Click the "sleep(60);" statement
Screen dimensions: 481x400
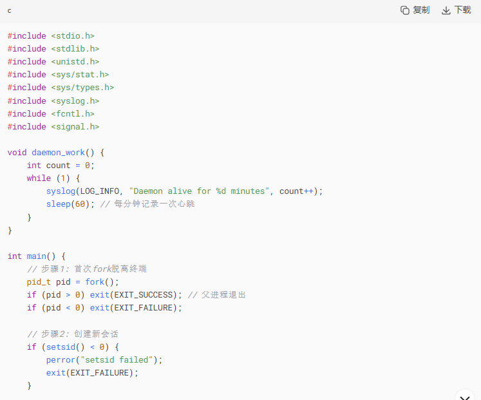(70, 204)
